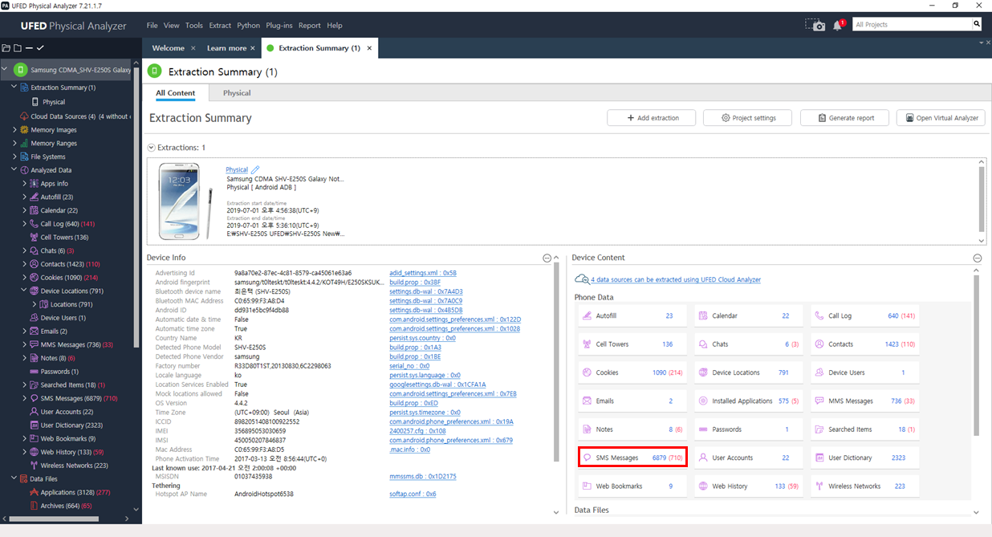Collapse the Device Info panel
The height and width of the screenshot is (537, 992).
pyautogui.click(x=547, y=258)
